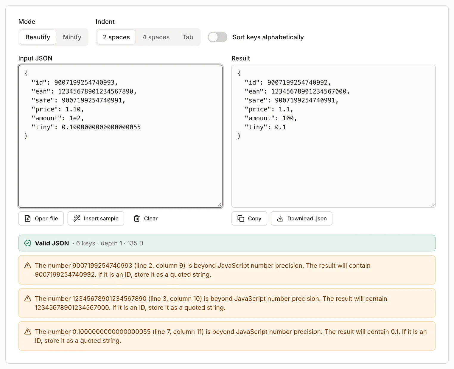
Task: Click the Download .json arrow icon
Action: (280, 219)
